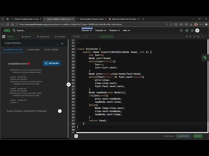Open the user profile avatar A
The width and height of the screenshot is (209, 156).
197,31
